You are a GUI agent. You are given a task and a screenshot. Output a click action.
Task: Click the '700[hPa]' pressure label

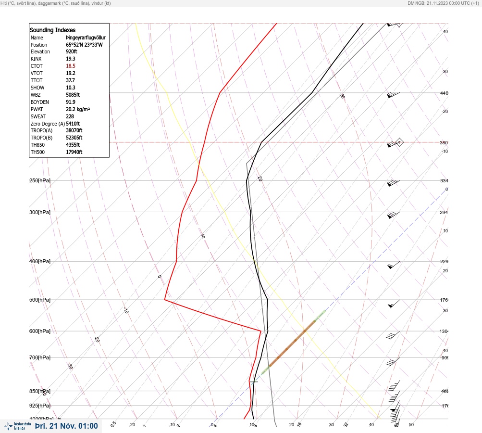pyautogui.click(x=40, y=357)
